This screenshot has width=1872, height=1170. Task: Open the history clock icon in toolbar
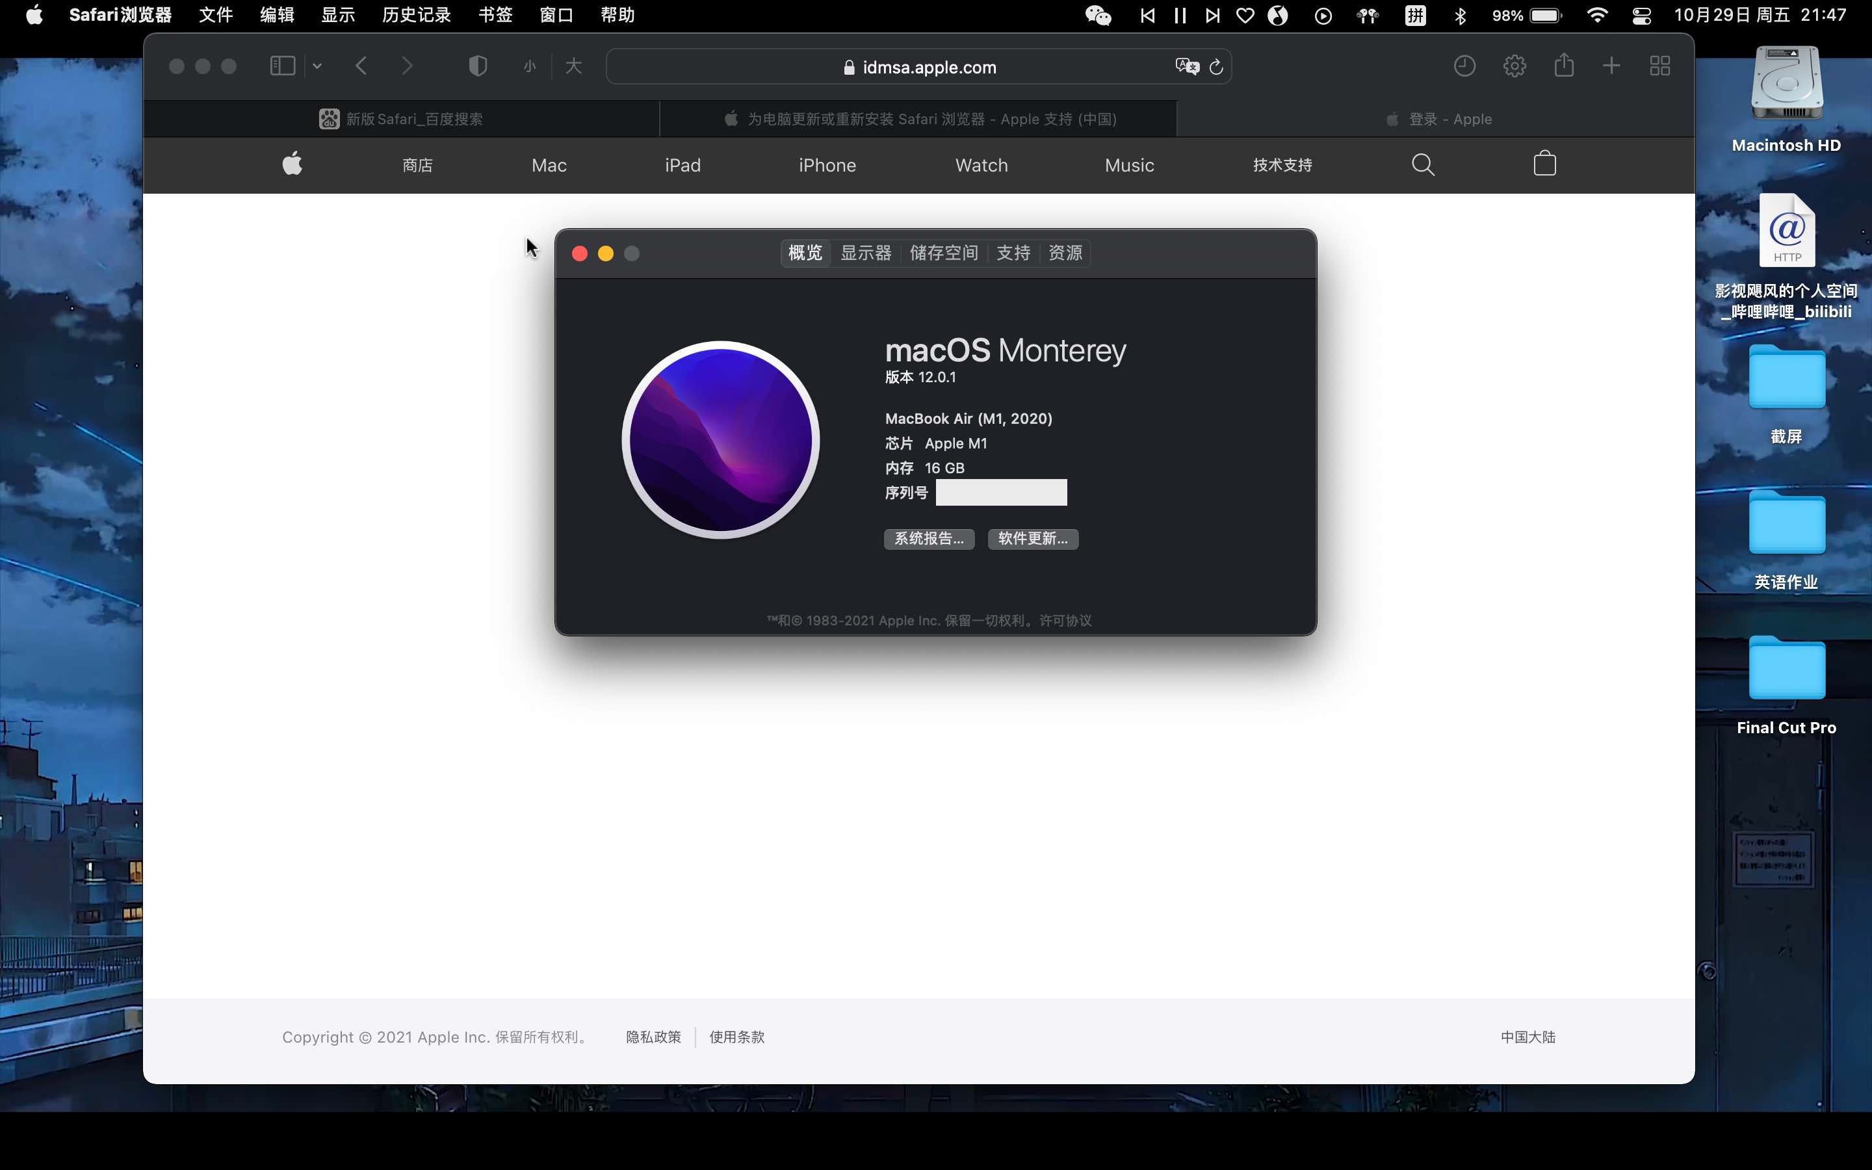[x=1464, y=66]
